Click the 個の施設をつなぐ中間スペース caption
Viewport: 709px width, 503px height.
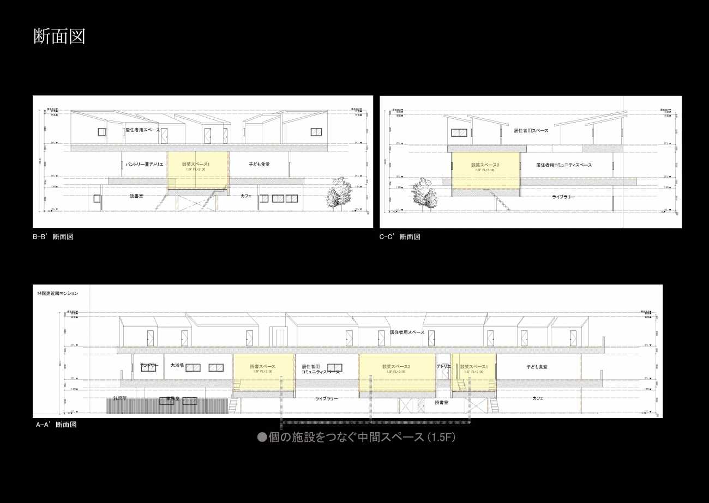pyautogui.click(x=356, y=437)
